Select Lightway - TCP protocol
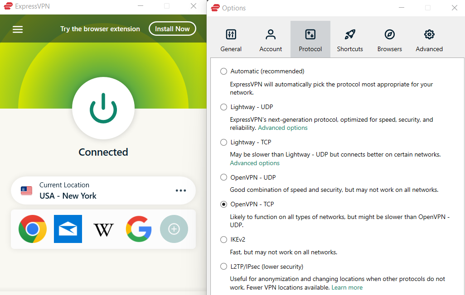The image size is (465, 295). coord(223,143)
